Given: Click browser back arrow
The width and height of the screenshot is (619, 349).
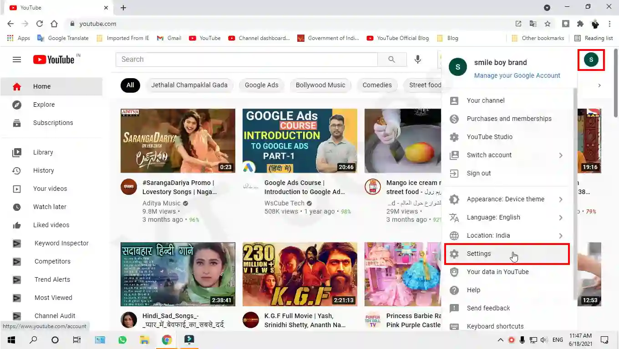Looking at the screenshot, I should (10, 24).
